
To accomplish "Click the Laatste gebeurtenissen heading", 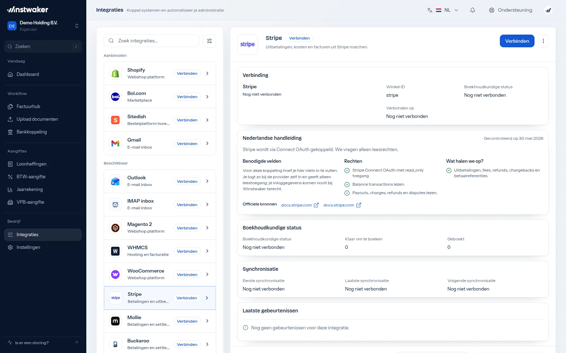I will click(x=270, y=311).
